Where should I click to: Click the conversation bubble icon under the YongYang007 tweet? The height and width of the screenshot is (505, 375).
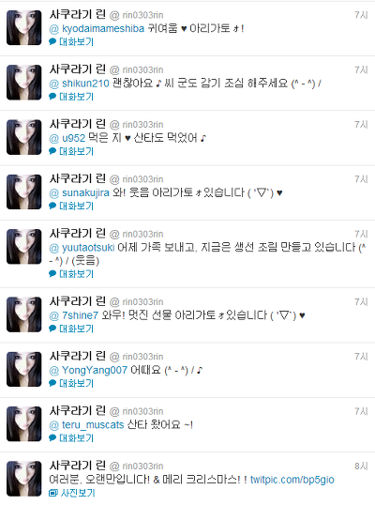point(52,383)
